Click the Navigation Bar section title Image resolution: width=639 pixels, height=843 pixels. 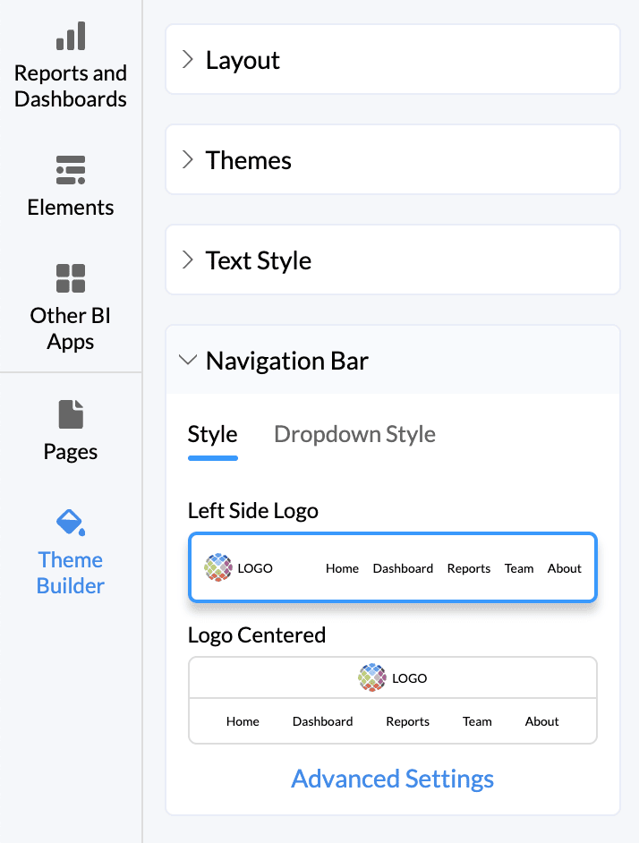[287, 361]
